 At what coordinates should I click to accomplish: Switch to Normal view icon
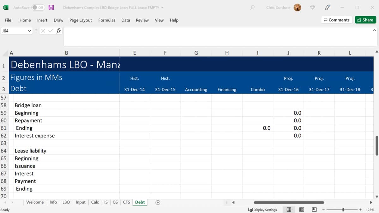tap(289, 210)
